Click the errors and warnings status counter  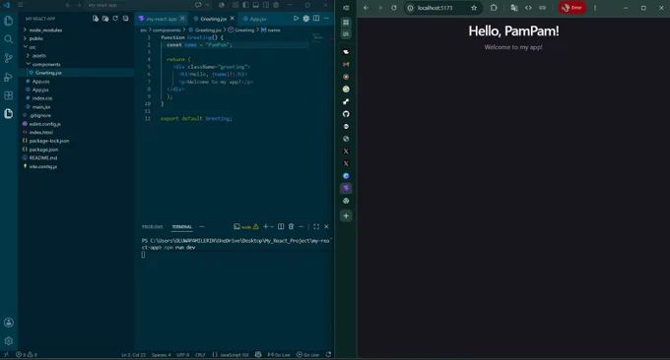[27, 354]
